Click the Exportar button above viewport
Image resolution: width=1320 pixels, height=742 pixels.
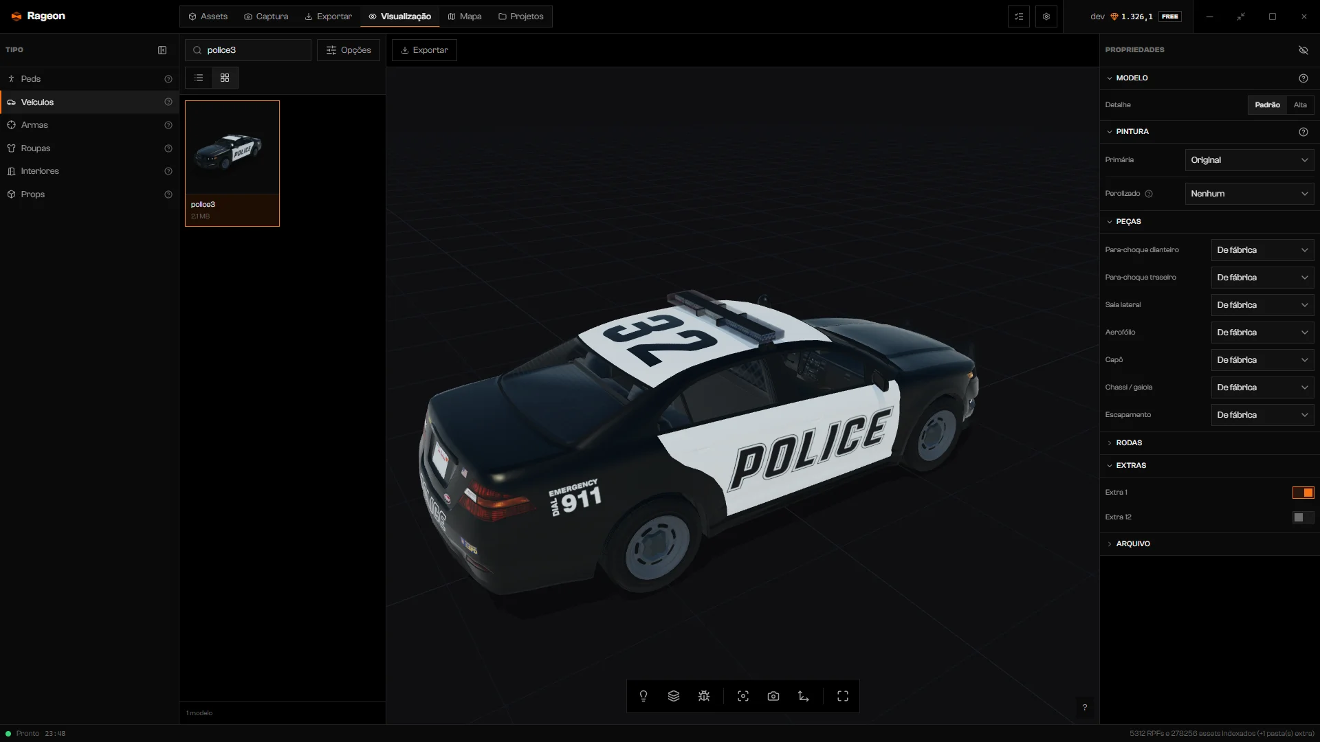click(x=424, y=50)
